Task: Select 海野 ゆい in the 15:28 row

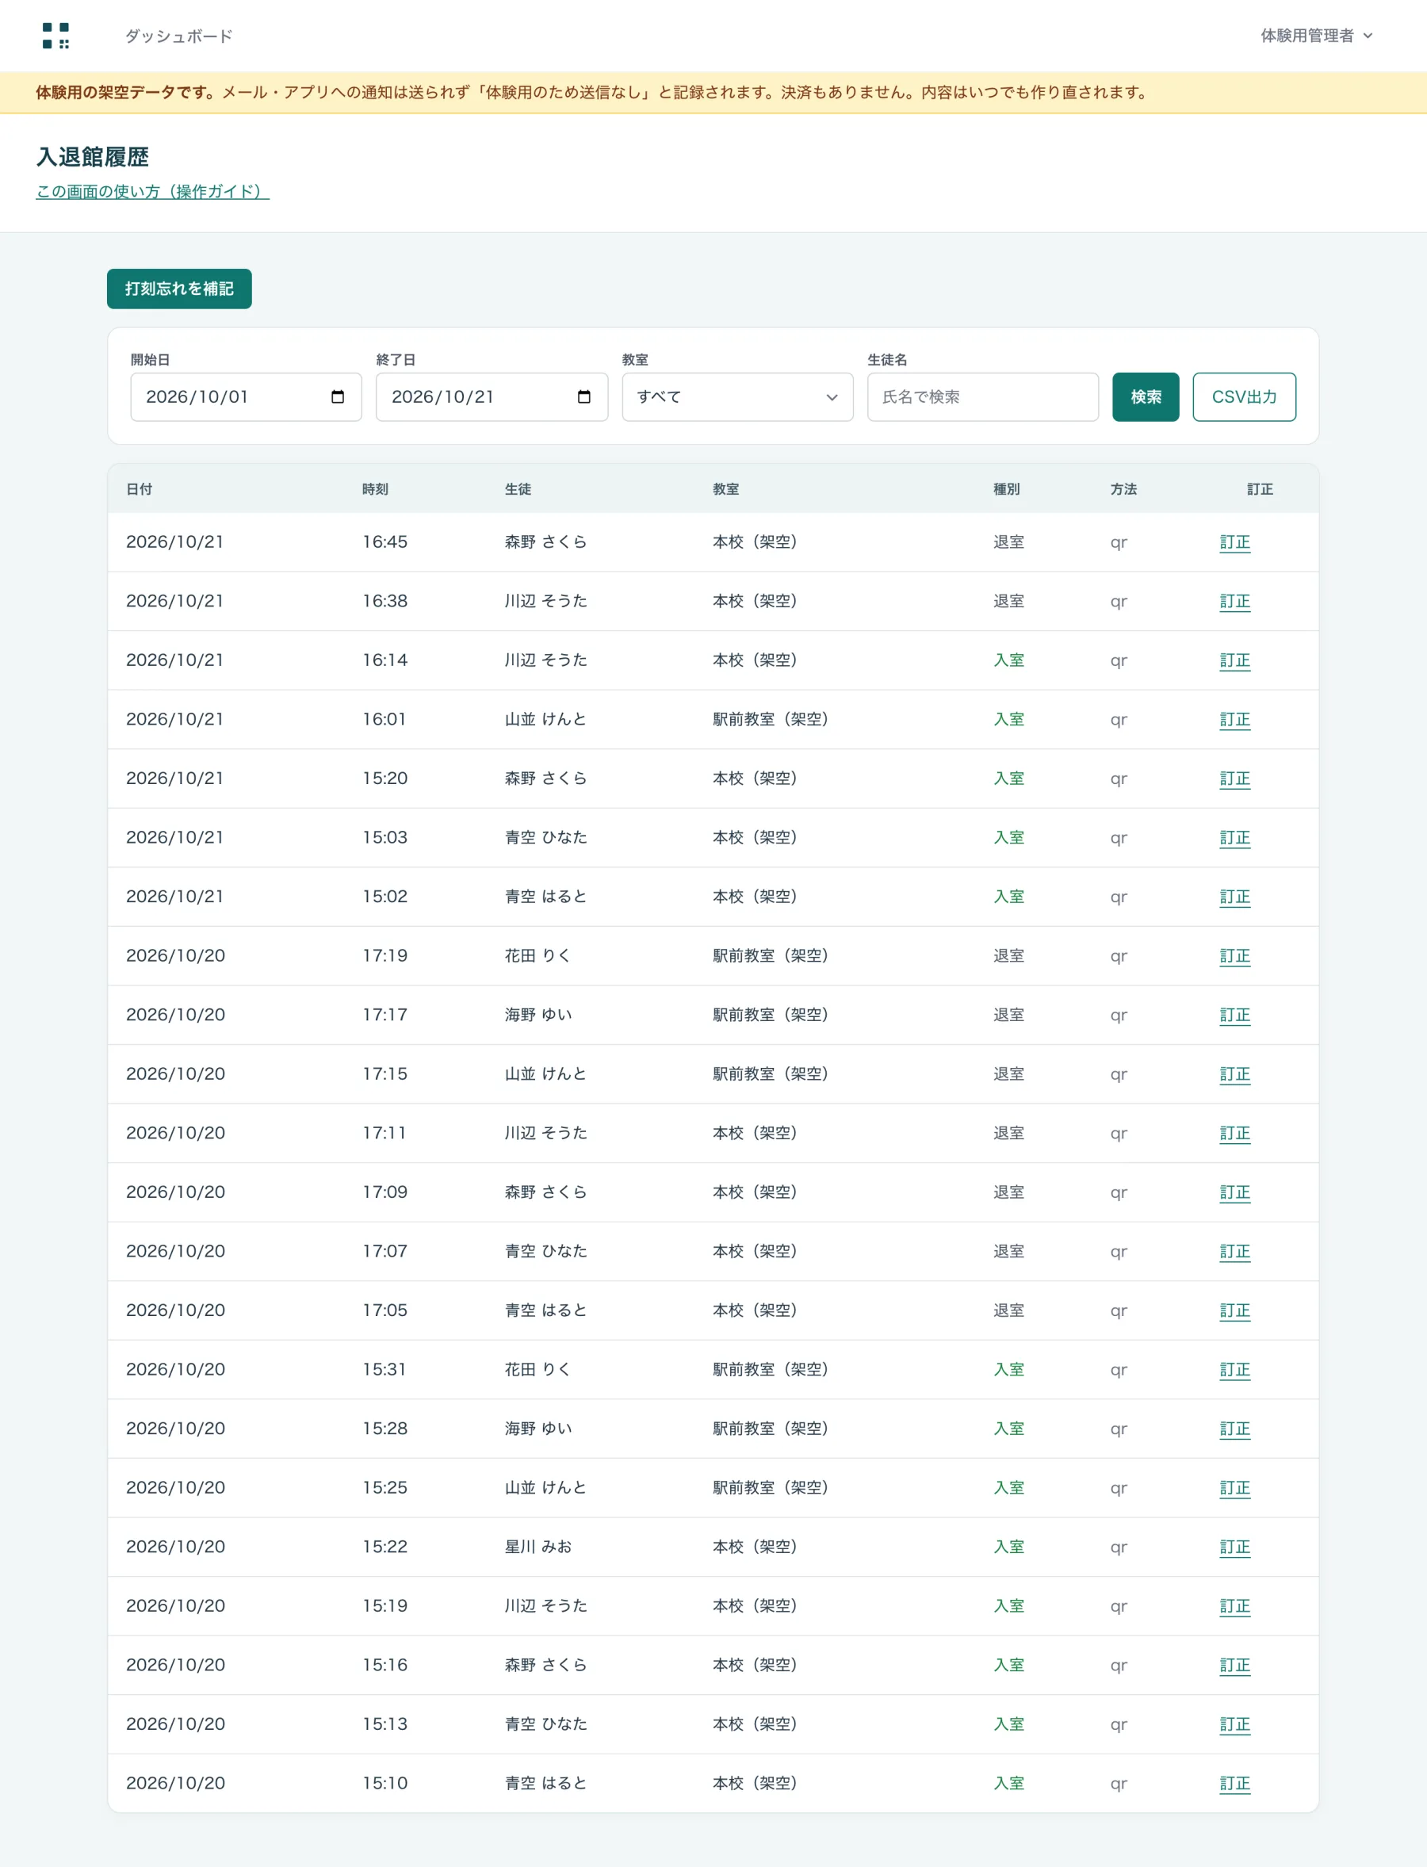Action: [x=538, y=1429]
